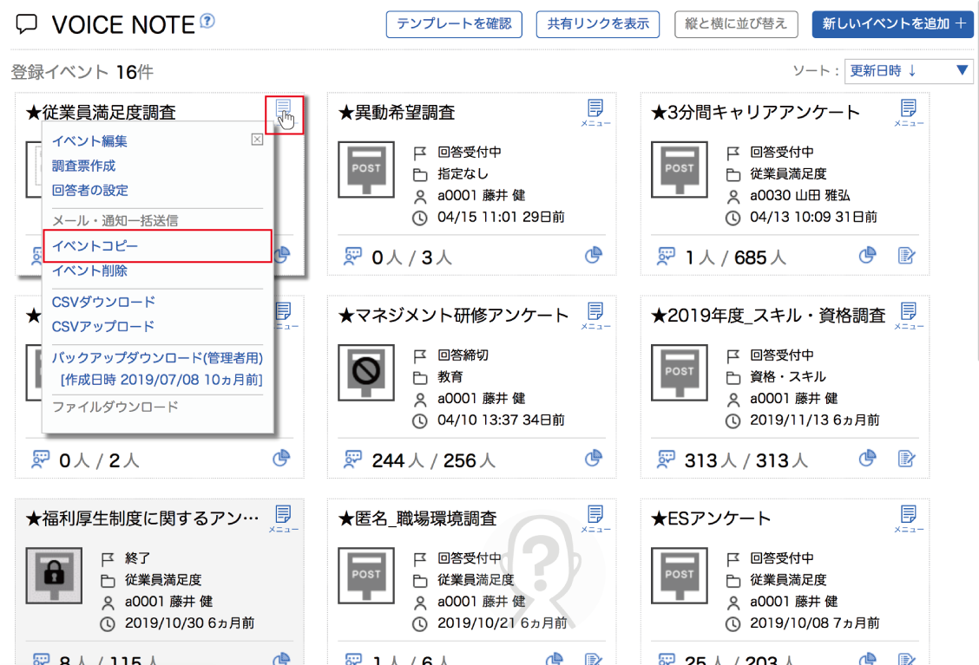Choose イベント編集 in the popup menu
The width and height of the screenshot is (979, 665).
click(89, 141)
